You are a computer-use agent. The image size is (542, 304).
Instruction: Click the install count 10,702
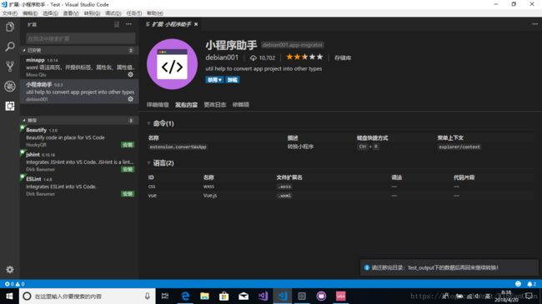(x=263, y=57)
